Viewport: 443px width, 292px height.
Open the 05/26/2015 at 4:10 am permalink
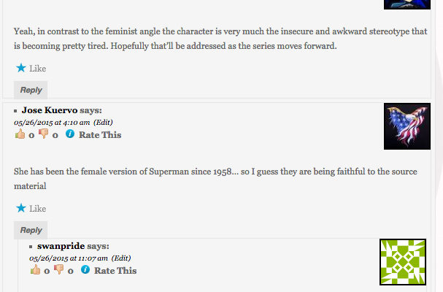52,122
